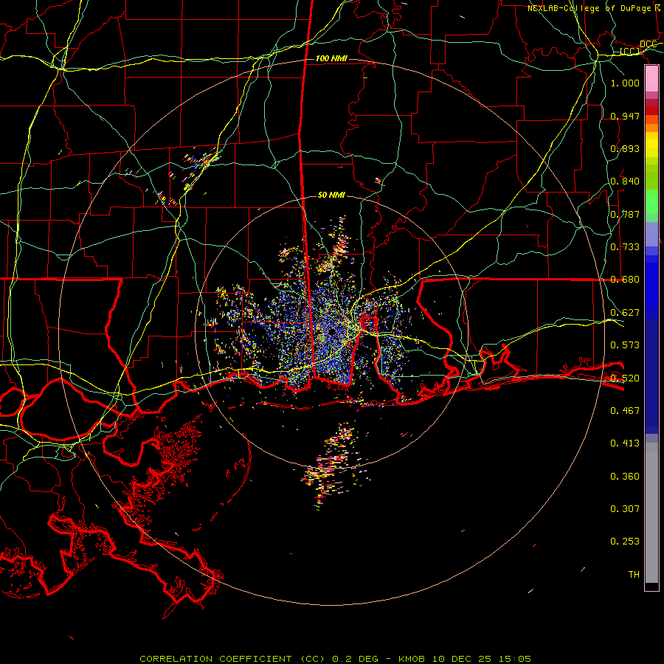664x664 pixels.
Task: Click the colorbar value 0.947
Action: click(x=625, y=116)
